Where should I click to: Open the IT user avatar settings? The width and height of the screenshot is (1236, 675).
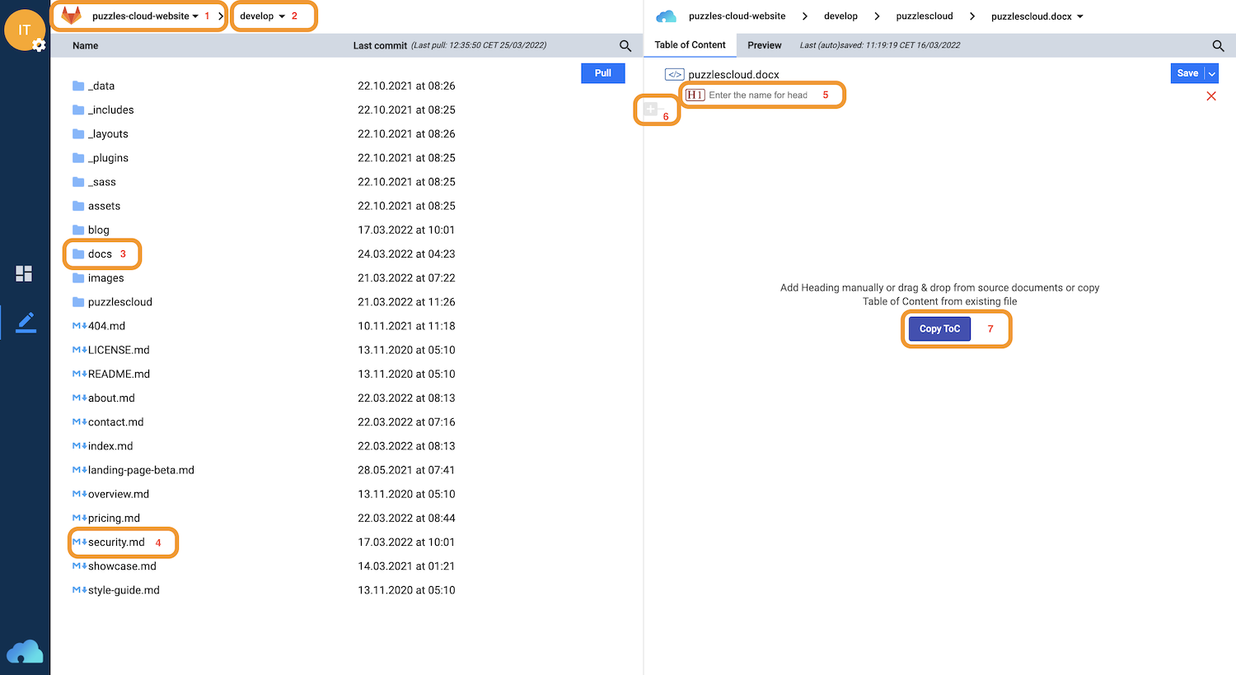point(25,30)
